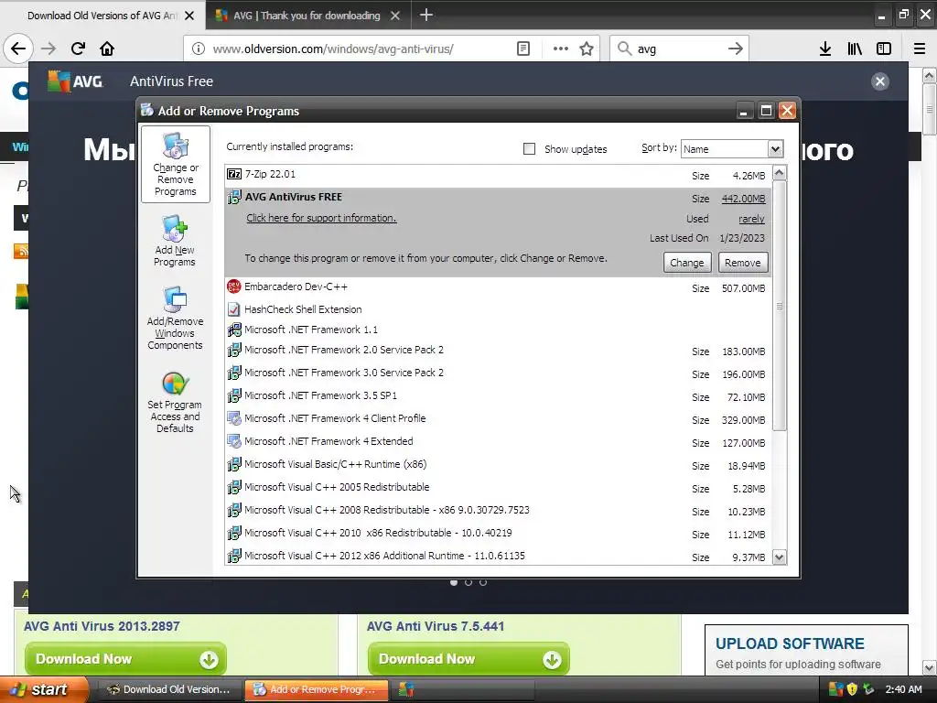Select Microsoft Visual C++ 2005 Redistributable

(498, 488)
